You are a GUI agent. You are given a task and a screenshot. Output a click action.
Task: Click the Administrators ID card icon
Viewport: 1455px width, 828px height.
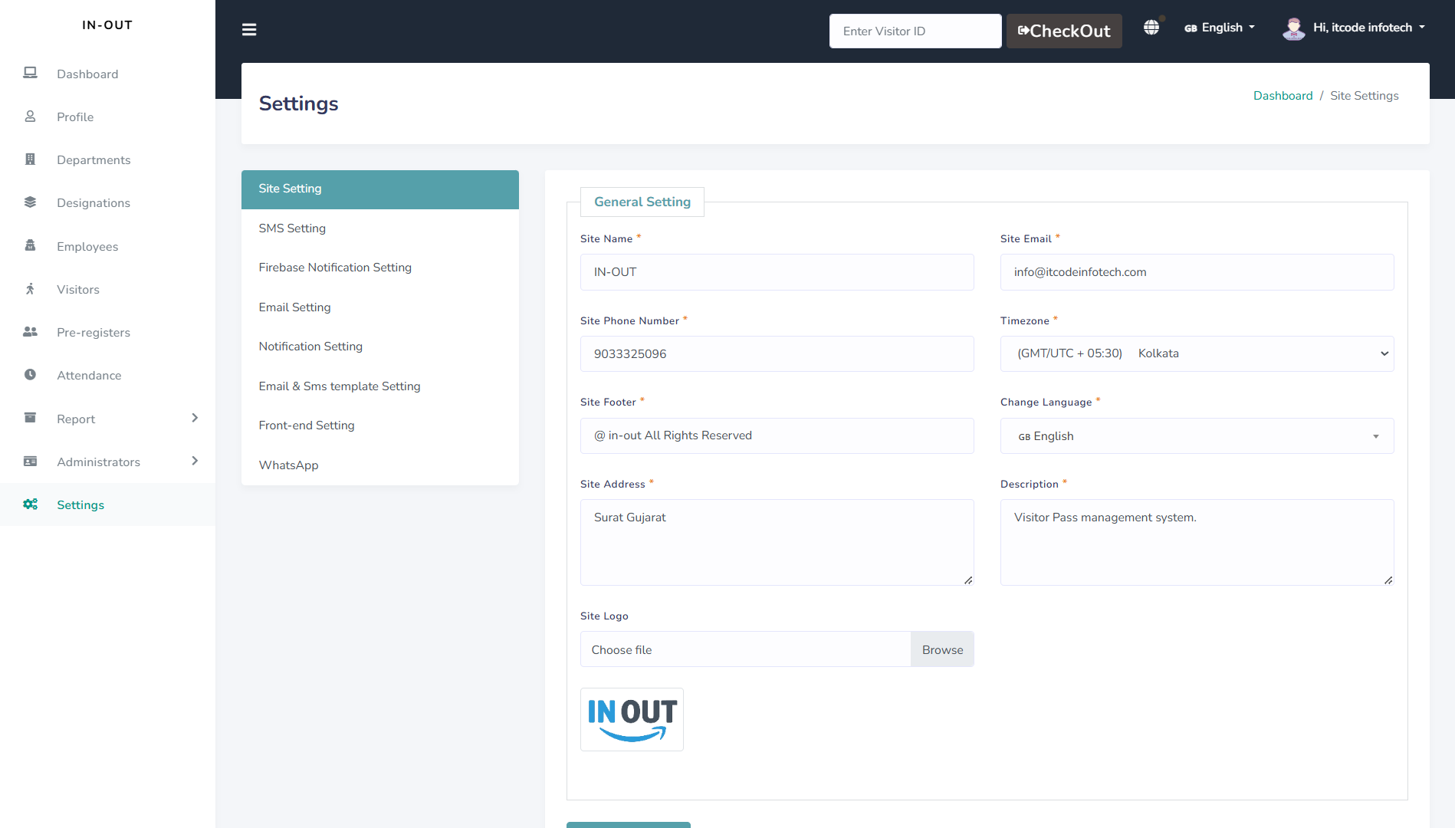tap(30, 461)
